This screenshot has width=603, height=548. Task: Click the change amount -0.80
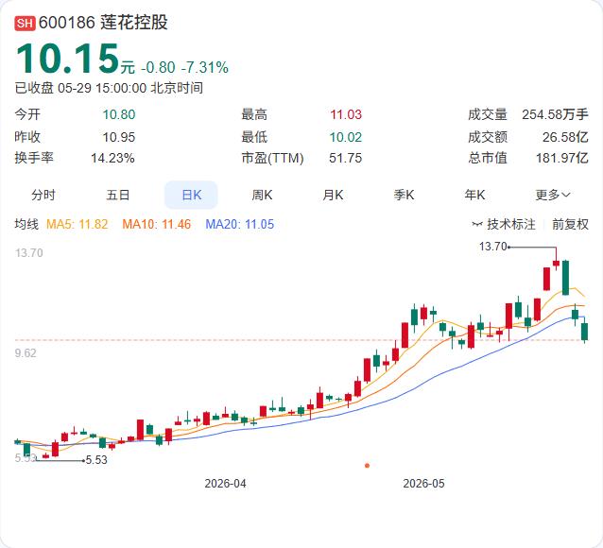tap(158, 68)
